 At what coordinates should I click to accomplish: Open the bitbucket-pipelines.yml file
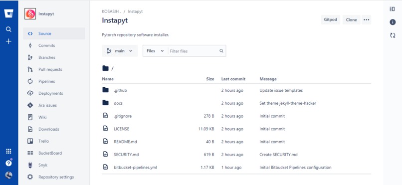pos(135,168)
